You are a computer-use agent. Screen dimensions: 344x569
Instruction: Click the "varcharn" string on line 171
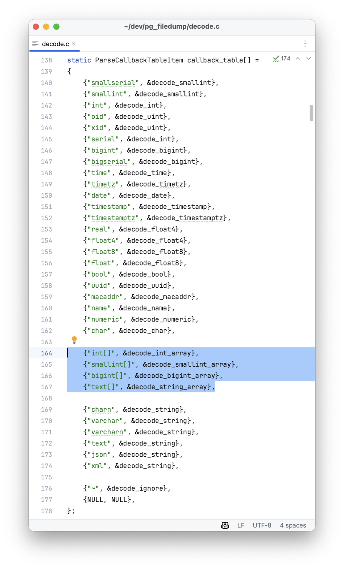(107, 432)
